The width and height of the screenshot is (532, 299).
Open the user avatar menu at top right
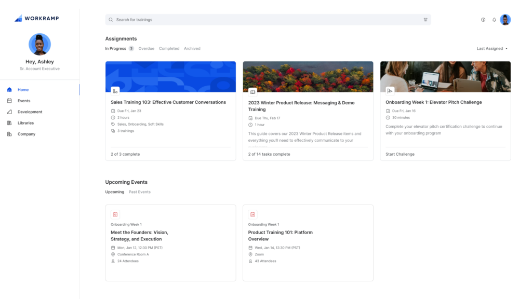point(505,20)
